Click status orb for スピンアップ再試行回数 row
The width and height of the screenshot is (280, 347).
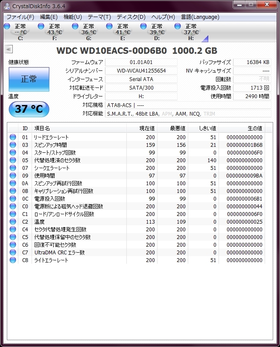tap(13, 183)
